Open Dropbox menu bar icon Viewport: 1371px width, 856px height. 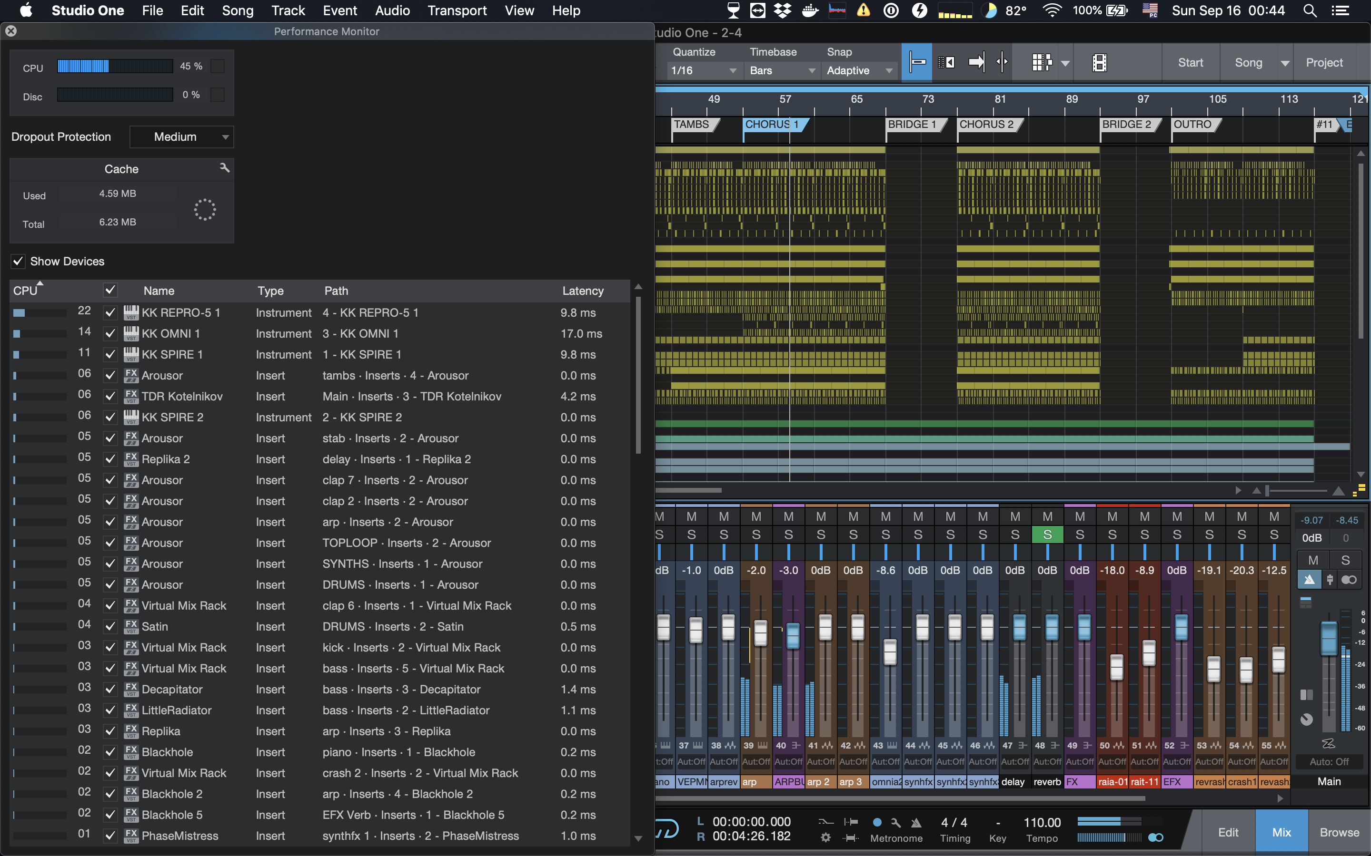click(x=783, y=10)
